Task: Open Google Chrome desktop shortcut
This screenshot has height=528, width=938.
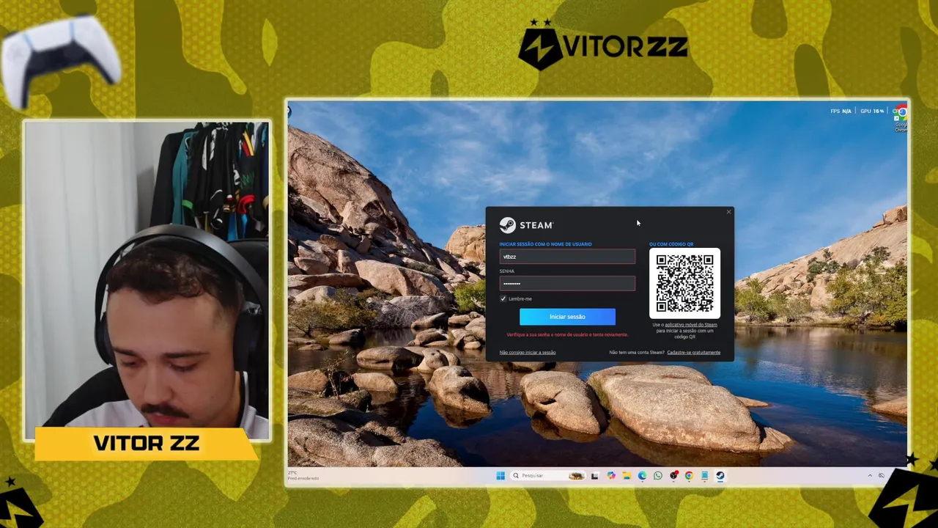Action: coord(901,120)
